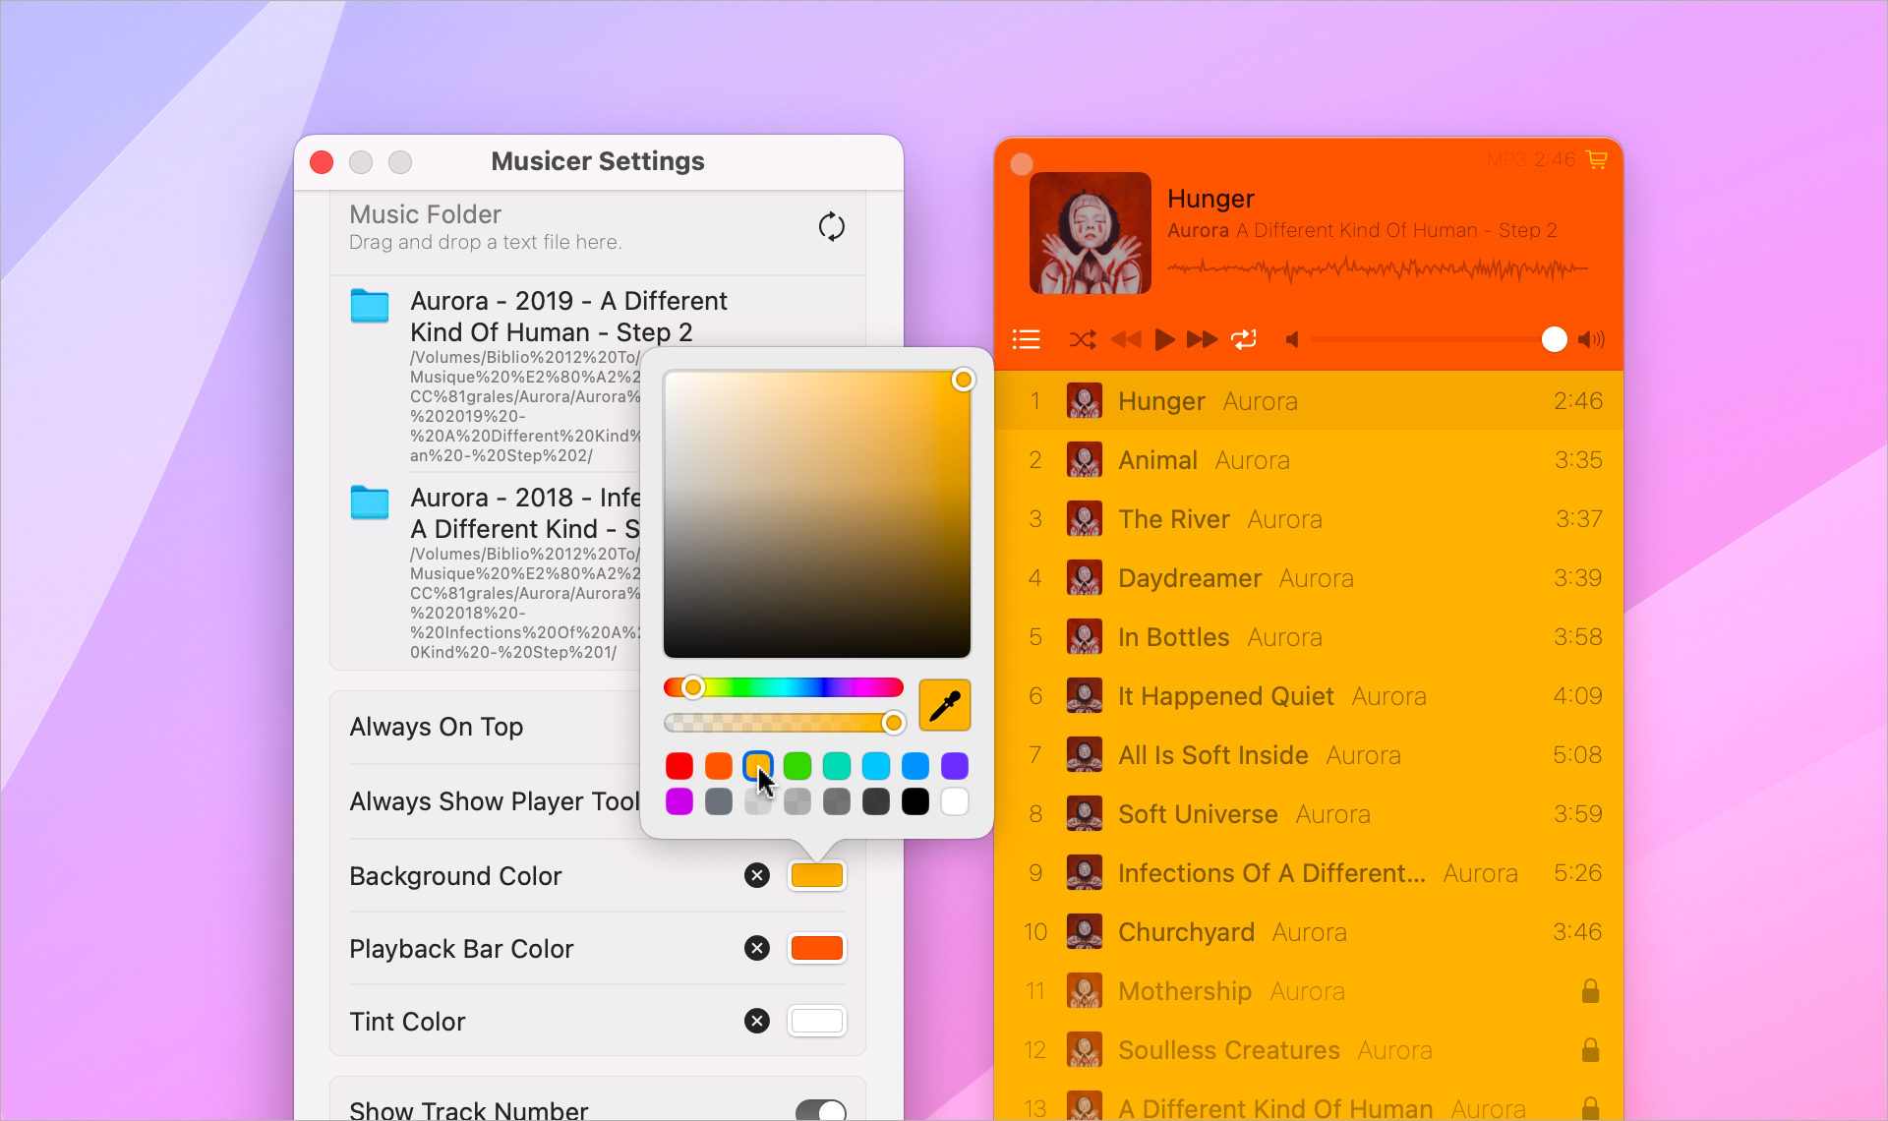Click the low volume speaker icon
The height and width of the screenshot is (1121, 1888).
[x=1292, y=339]
